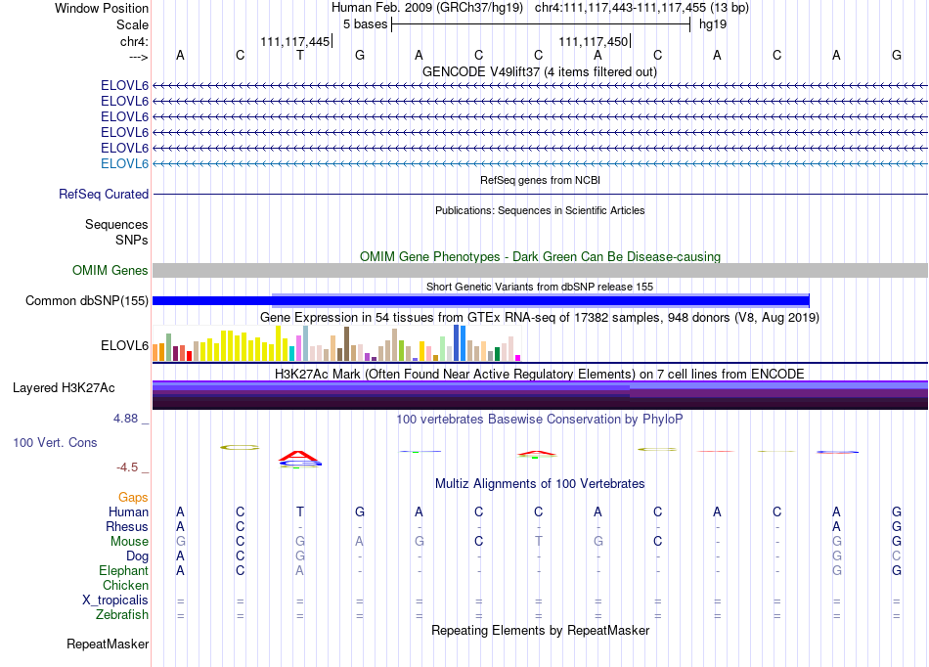Screen dimensions: 929x667
Task: Select the Rhesus alignment row label
Action: (127, 526)
